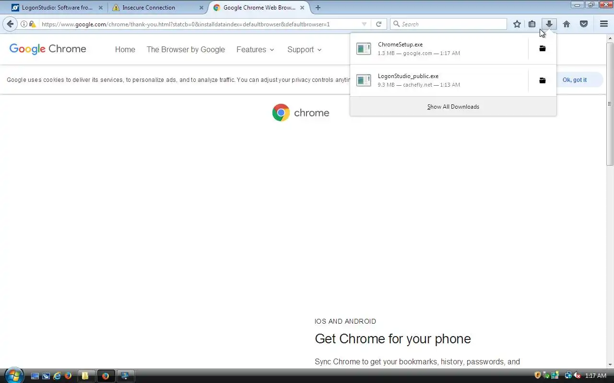Click the Google Chrome logo in page header

[48, 49]
